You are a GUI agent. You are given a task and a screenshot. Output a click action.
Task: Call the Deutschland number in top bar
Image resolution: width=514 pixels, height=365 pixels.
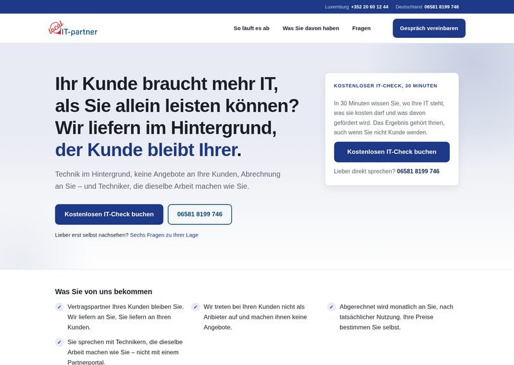(441, 7)
